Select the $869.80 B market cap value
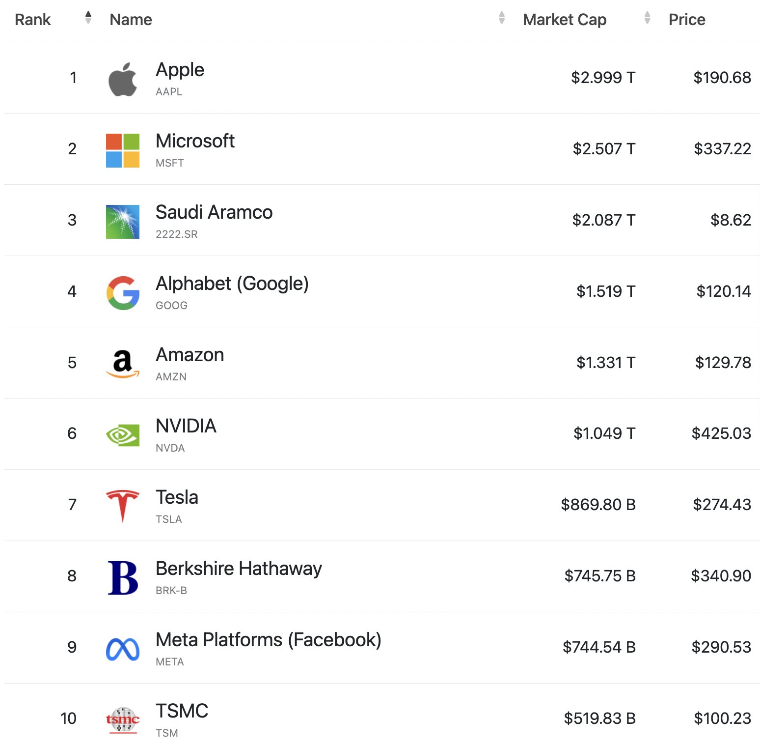 click(598, 505)
